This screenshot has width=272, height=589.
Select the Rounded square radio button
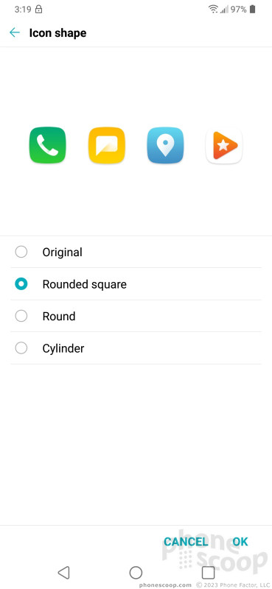[x=21, y=284]
